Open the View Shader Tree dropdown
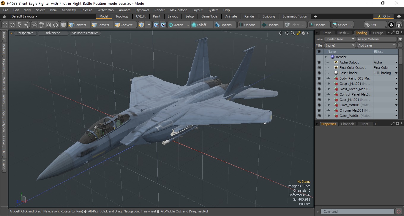 tap(340, 39)
